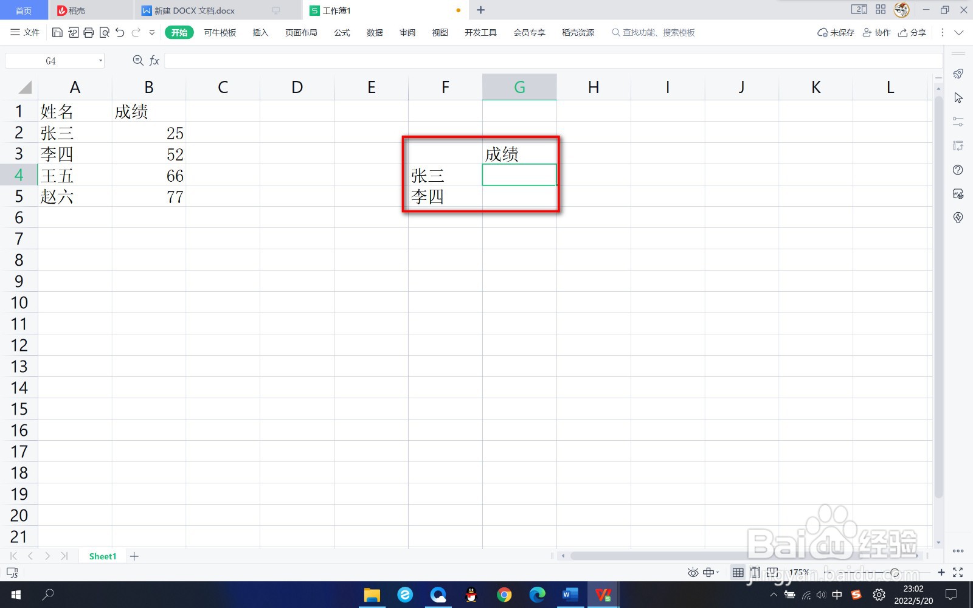Select the 开始 ribbon tab
This screenshot has height=608, width=973.
(179, 33)
